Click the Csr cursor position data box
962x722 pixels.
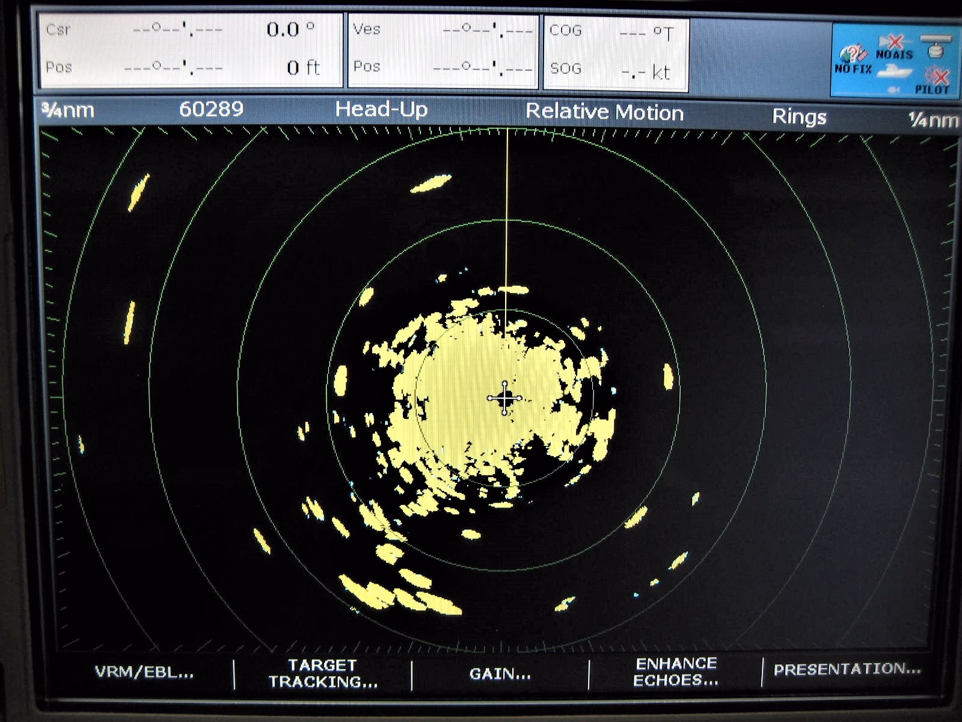coord(190,49)
